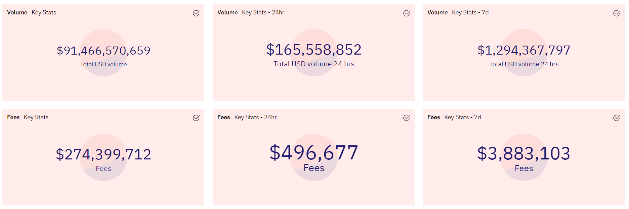Viewport: 629px width, 209px height.
Task: Open the first 'Volume Key Stats' card title
Action: tap(32, 12)
